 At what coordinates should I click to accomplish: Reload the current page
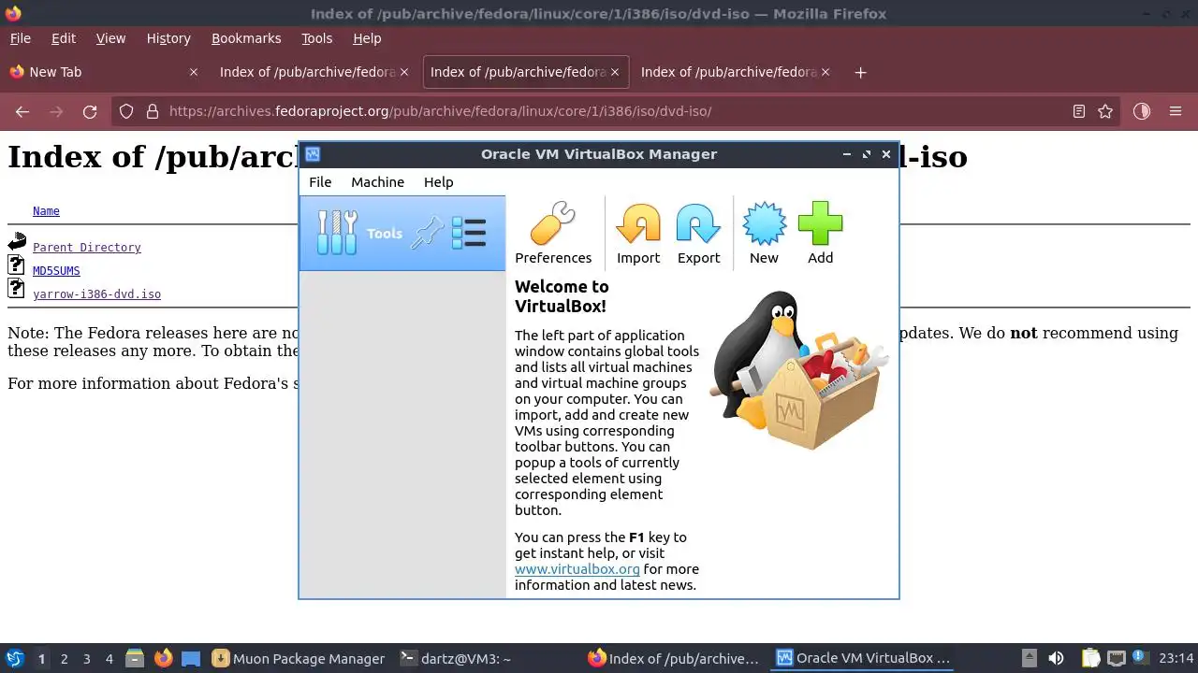(x=90, y=111)
